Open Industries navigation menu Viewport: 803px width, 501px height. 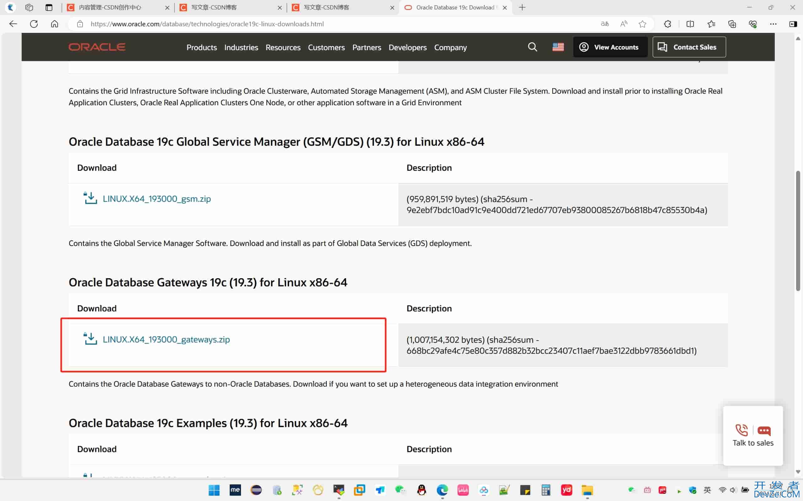[x=241, y=47]
